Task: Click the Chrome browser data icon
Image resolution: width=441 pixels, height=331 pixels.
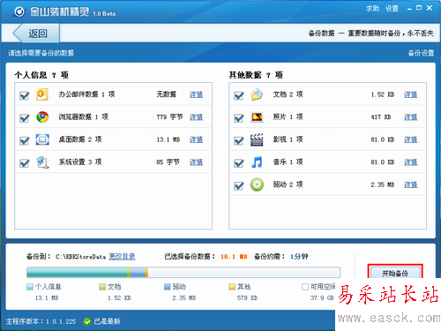Action: [42, 117]
